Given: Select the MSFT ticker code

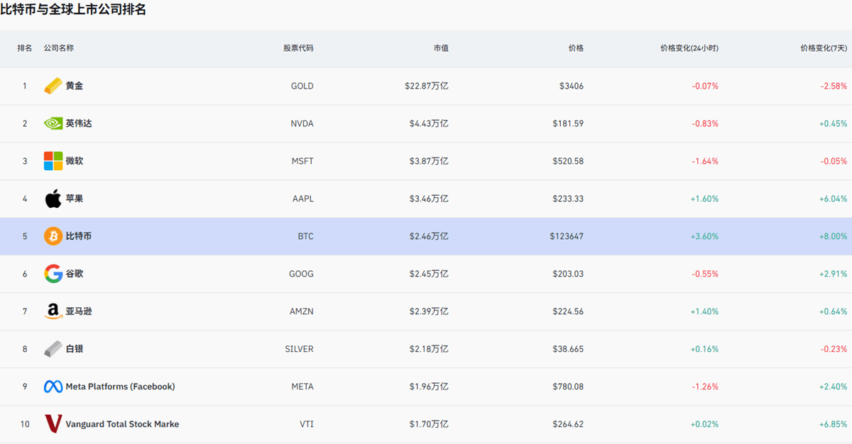Looking at the screenshot, I should (x=302, y=161).
